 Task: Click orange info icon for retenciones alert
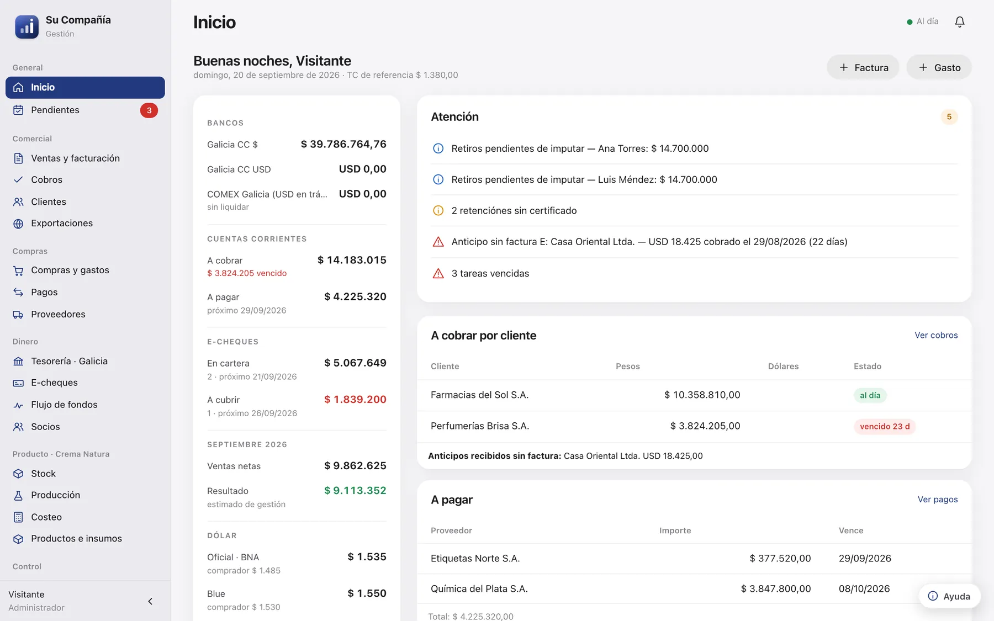coord(438,210)
